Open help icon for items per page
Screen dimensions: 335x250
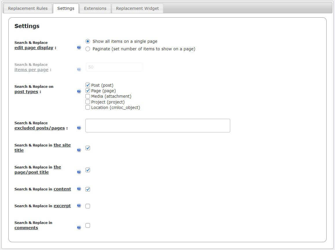click(x=79, y=69)
